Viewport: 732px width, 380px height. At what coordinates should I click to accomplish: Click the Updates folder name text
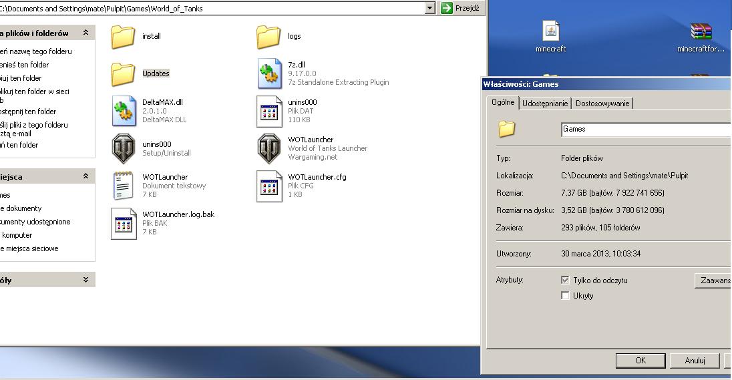[156, 73]
